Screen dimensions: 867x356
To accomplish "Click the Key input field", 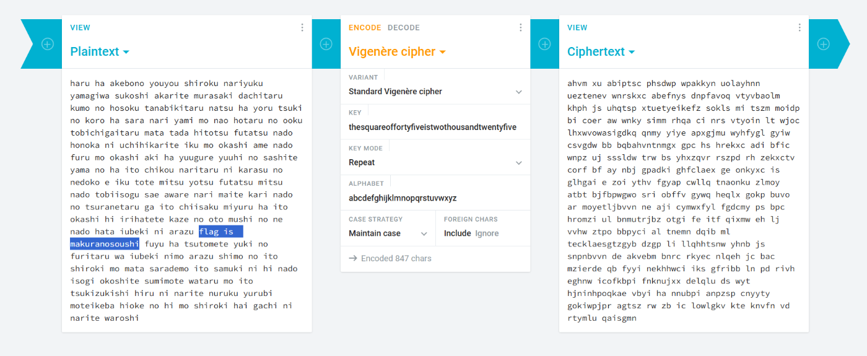I will click(432, 127).
